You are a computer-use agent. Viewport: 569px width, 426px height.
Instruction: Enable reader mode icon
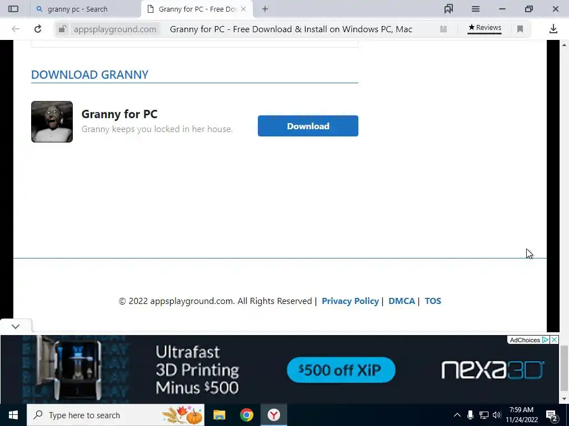443,29
